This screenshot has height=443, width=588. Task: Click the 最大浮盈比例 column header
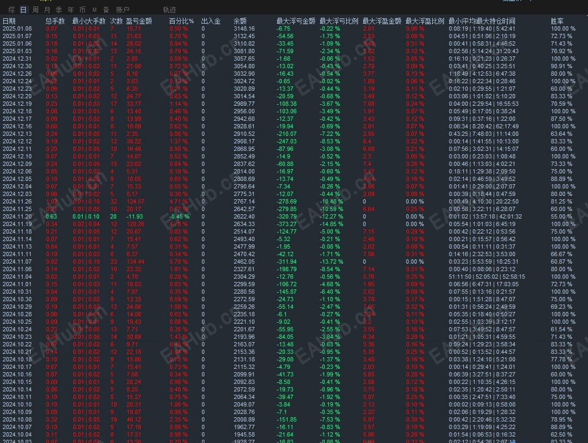425,21
